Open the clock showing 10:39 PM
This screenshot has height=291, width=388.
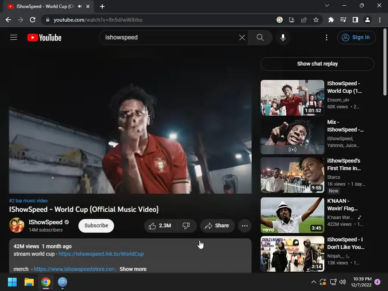tap(361, 282)
